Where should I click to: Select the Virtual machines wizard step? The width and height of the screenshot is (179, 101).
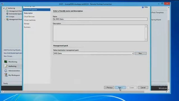[x=30, y=20]
